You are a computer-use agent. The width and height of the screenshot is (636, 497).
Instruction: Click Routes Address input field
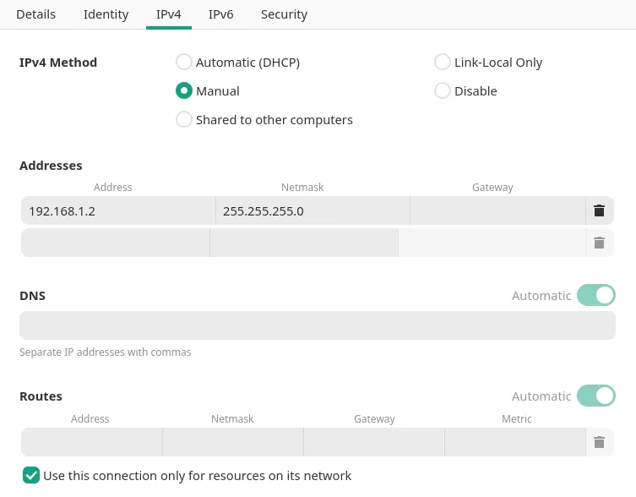92,442
